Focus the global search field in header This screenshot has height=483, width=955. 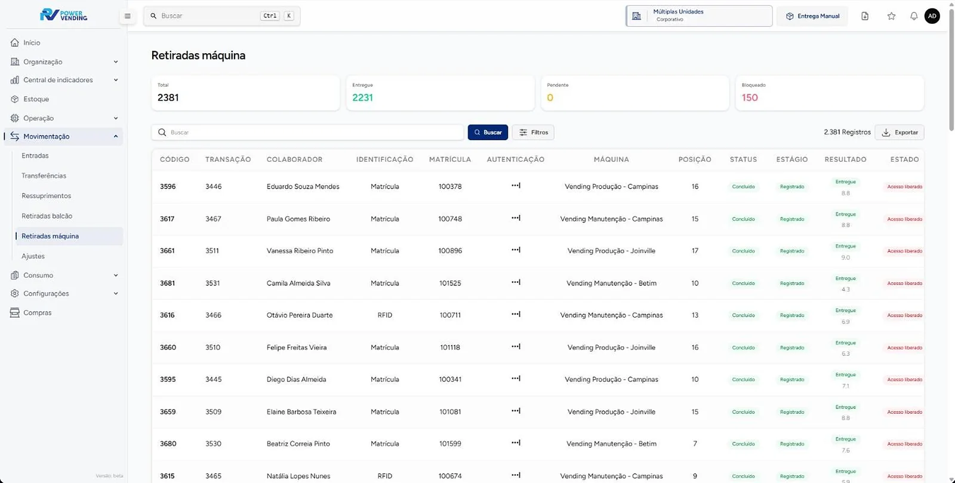click(x=221, y=16)
